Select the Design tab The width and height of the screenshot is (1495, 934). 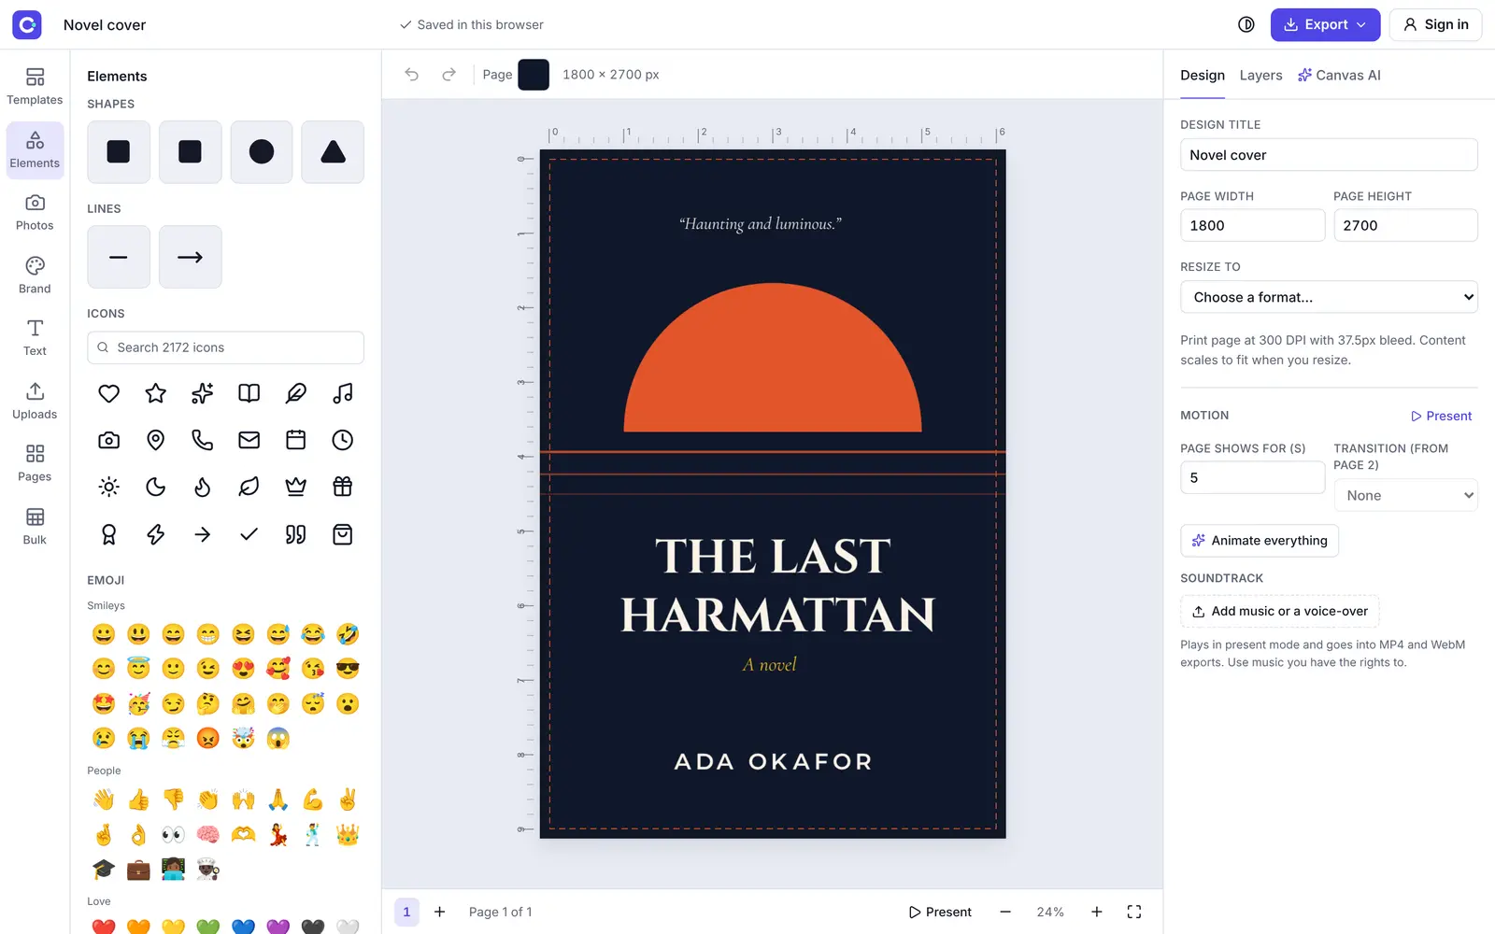coord(1203,76)
